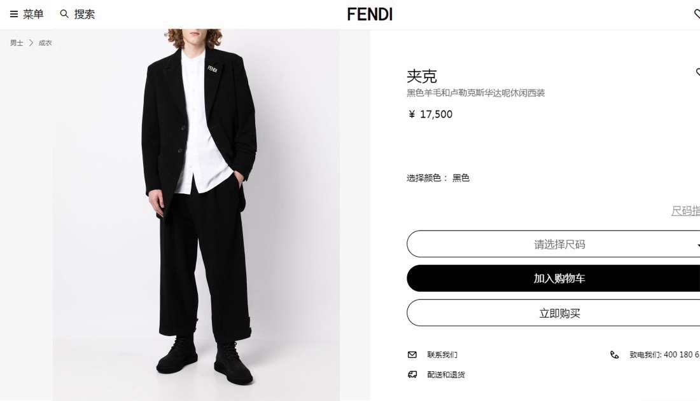This screenshot has width=700, height=401.
Task: Click the search magnifier icon
Action: point(64,14)
